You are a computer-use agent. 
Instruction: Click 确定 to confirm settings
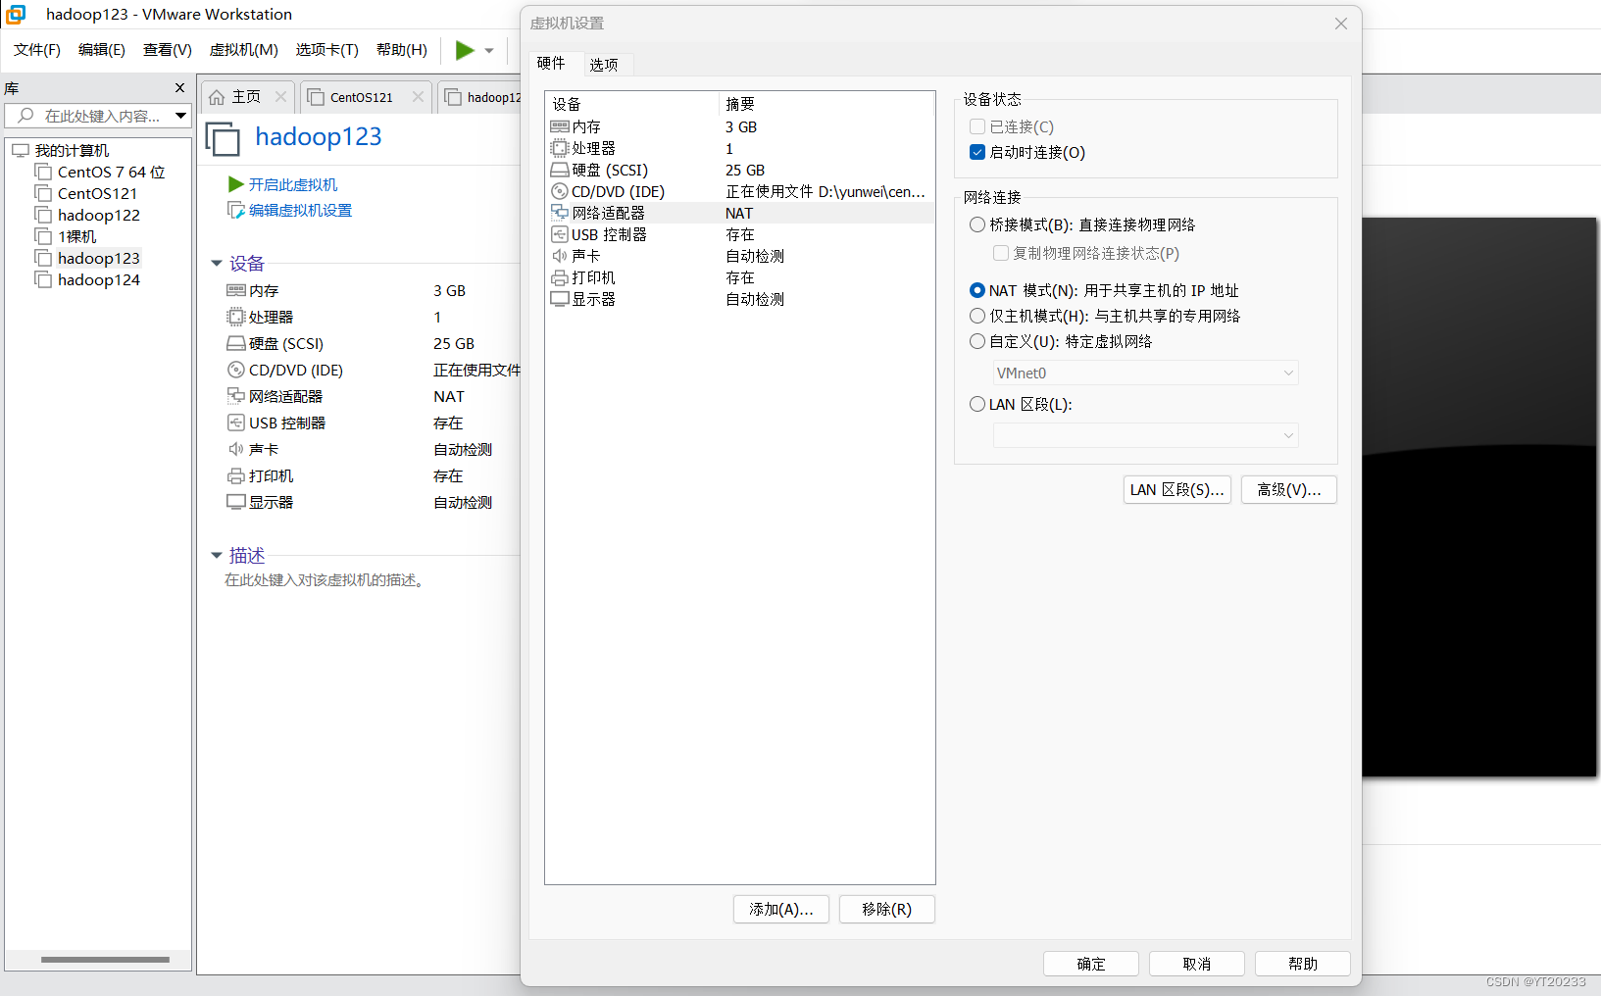(x=1091, y=964)
